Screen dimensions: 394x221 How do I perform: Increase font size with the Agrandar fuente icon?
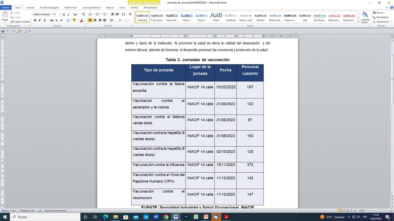64,14
